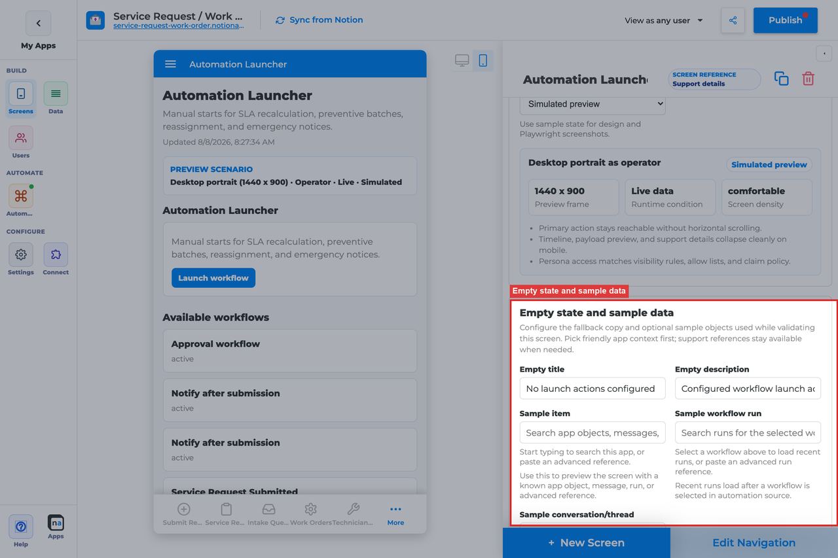Click the Live data Runtime condition tile
The width and height of the screenshot is (838, 558).
click(x=670, y=197)
